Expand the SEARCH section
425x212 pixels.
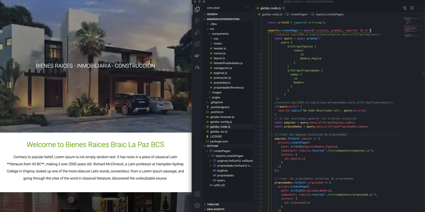pos(229,14)
